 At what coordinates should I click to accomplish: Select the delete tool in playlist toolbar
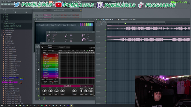[x=106, y=20]
